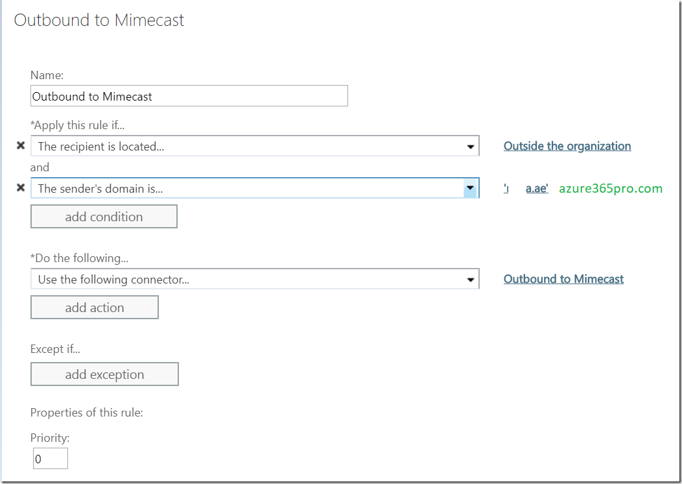Open the recipient is located dropdown
682x484 pixels.
255,146
